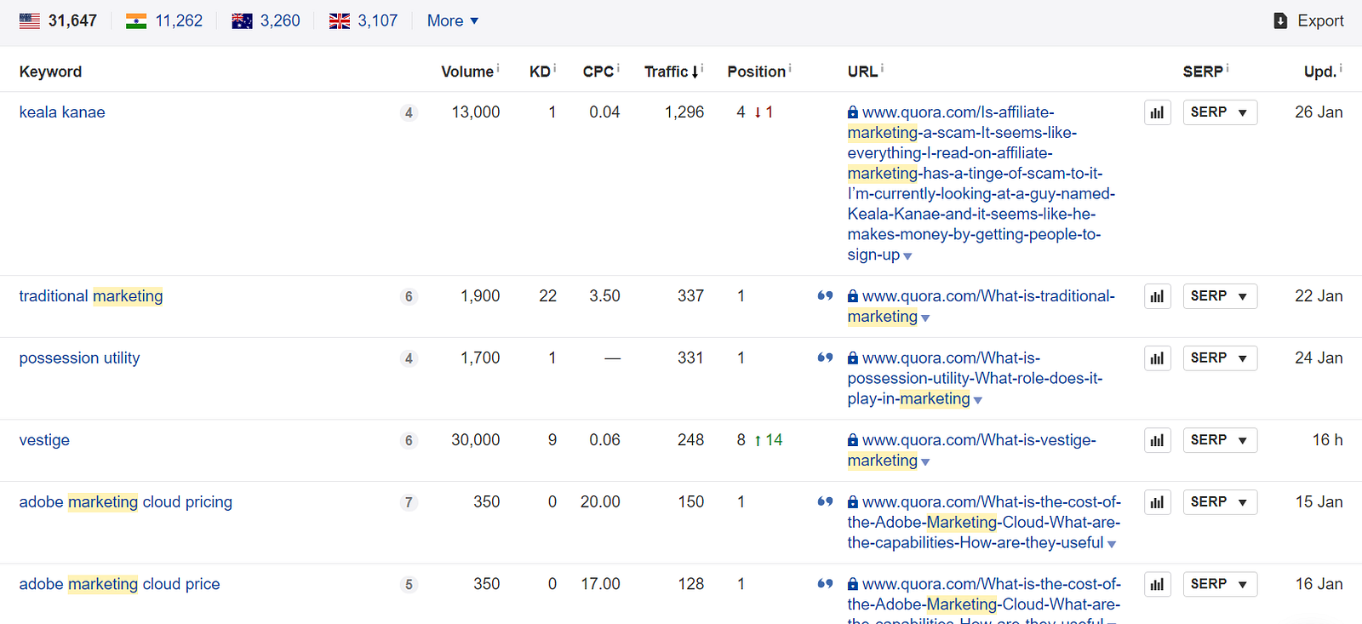Open SERP dropdown for possession utility
The width and height of the screenshot is (1362, 624).
(x=1220, y=358)
